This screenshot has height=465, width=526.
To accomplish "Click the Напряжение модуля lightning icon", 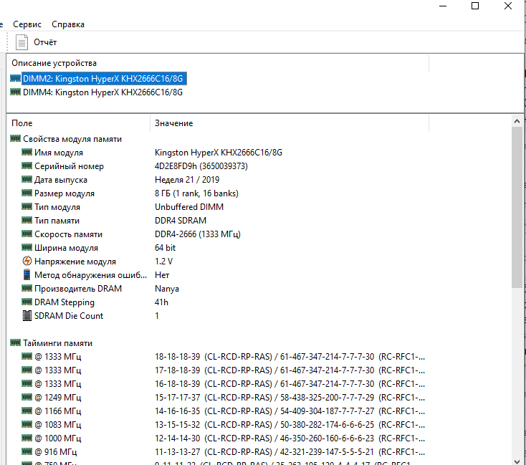I will click(27, 261).
